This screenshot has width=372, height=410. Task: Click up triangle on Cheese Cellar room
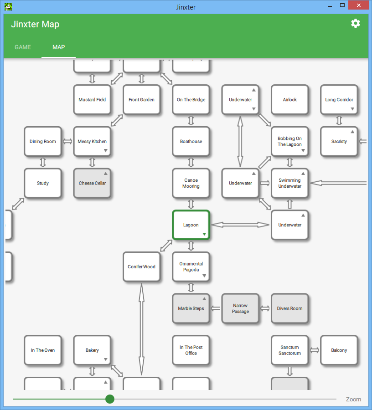[x=106, y=173]
